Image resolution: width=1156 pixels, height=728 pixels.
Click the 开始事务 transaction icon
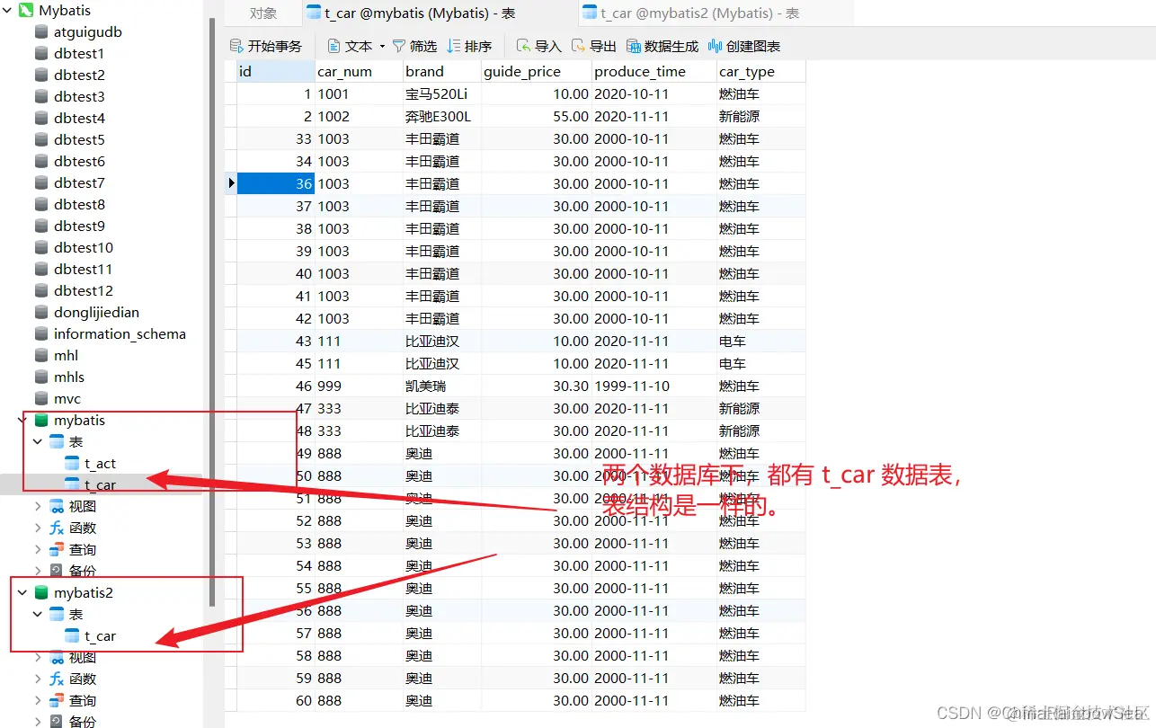click(266, 45)
